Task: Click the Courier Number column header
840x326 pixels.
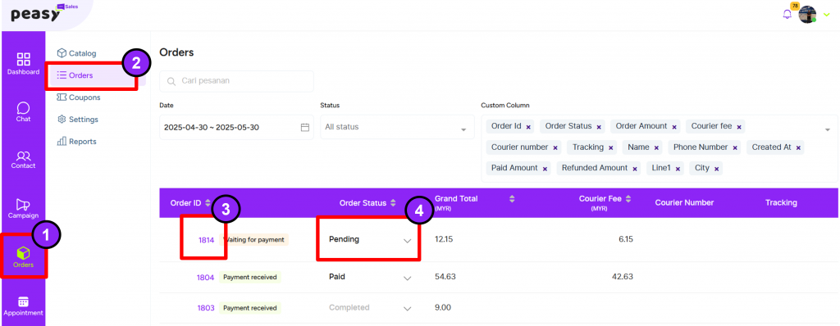Action: point(684,202)
